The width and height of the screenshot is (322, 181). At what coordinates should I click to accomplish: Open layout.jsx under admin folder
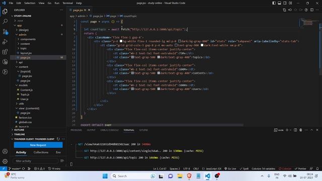[26, 53]
